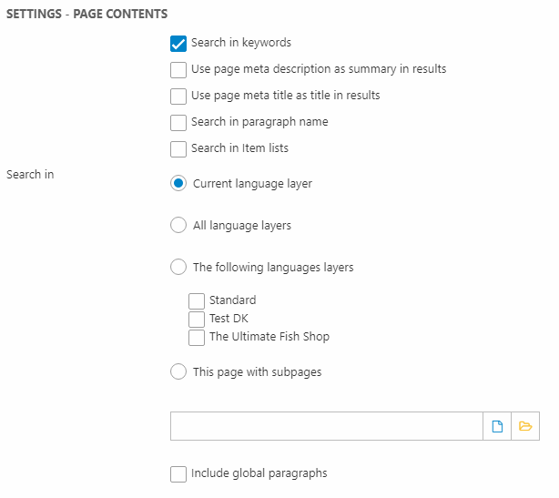Click the empty page path input field
This screenshot has height=498, width=559.
[x=326, y=426]
